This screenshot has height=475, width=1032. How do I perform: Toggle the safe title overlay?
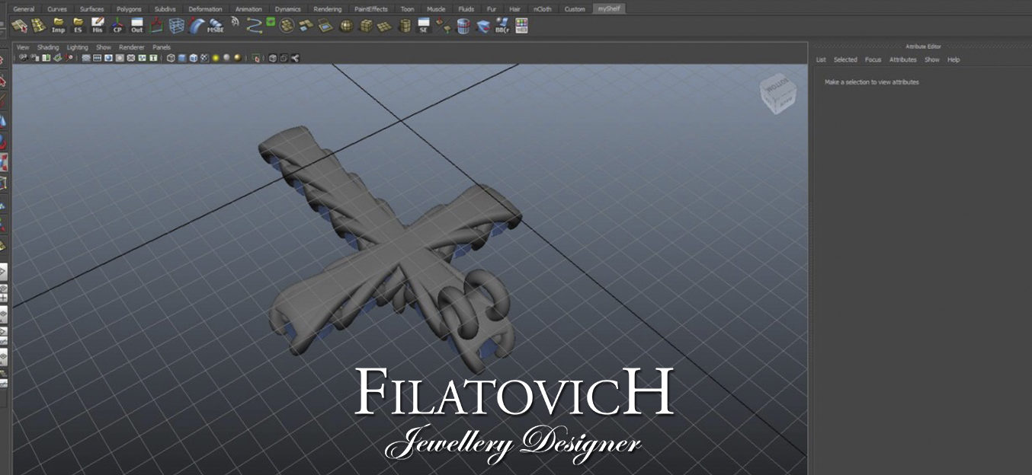153,58
